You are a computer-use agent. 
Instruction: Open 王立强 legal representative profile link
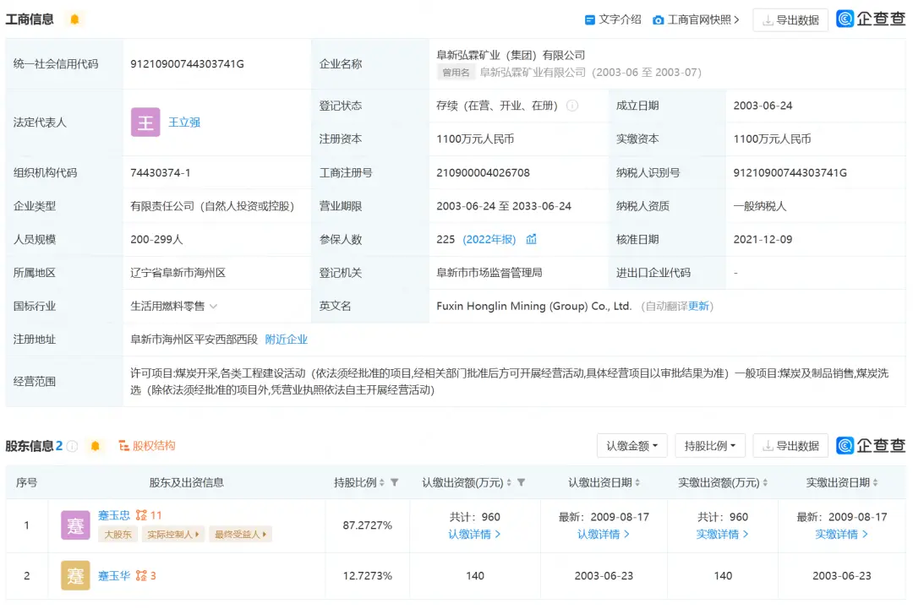coord(184,122)
